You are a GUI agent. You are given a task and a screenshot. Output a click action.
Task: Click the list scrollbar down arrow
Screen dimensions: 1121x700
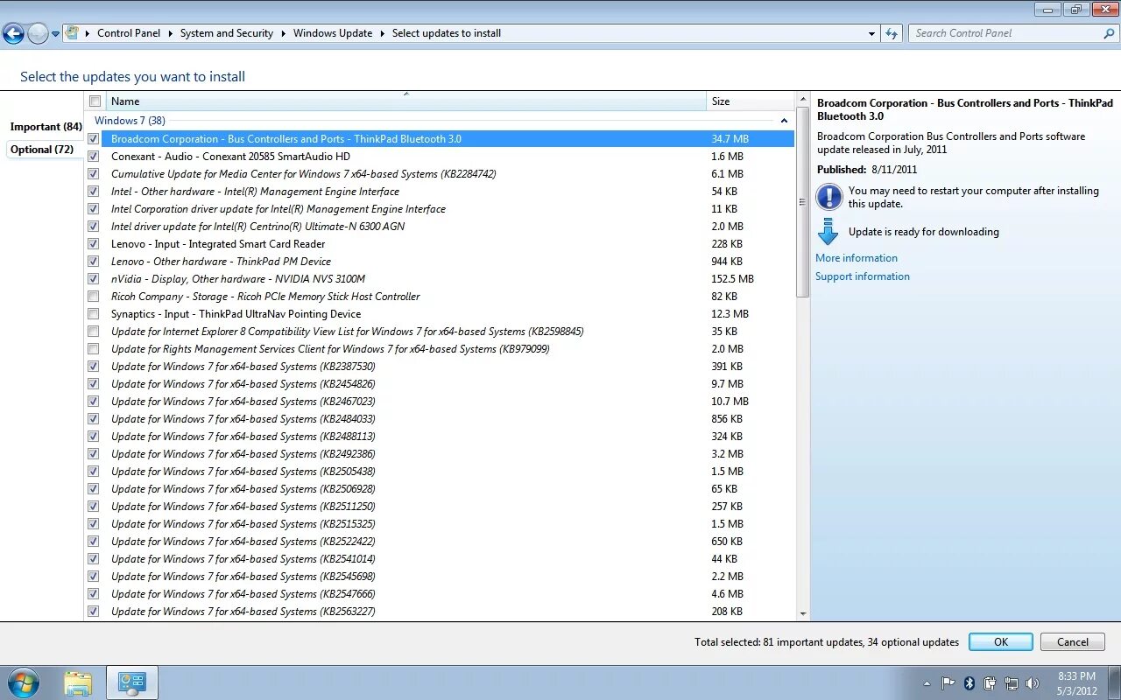803,615
